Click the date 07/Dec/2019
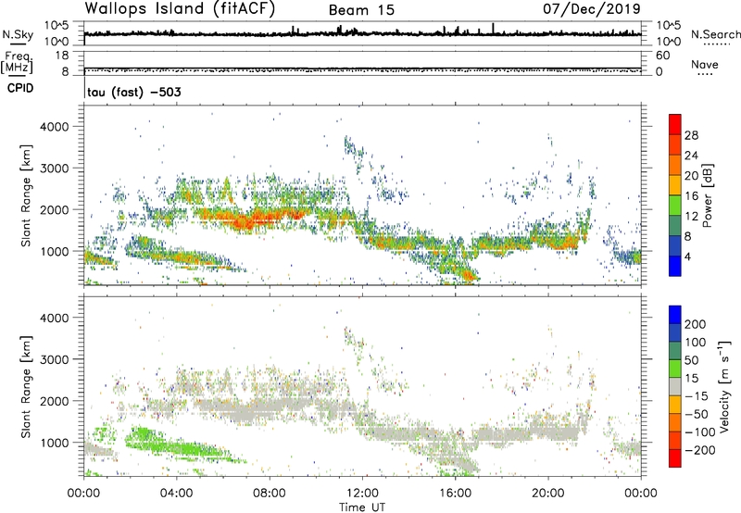Viewport: 741px width, 513px height. (592, 8)
